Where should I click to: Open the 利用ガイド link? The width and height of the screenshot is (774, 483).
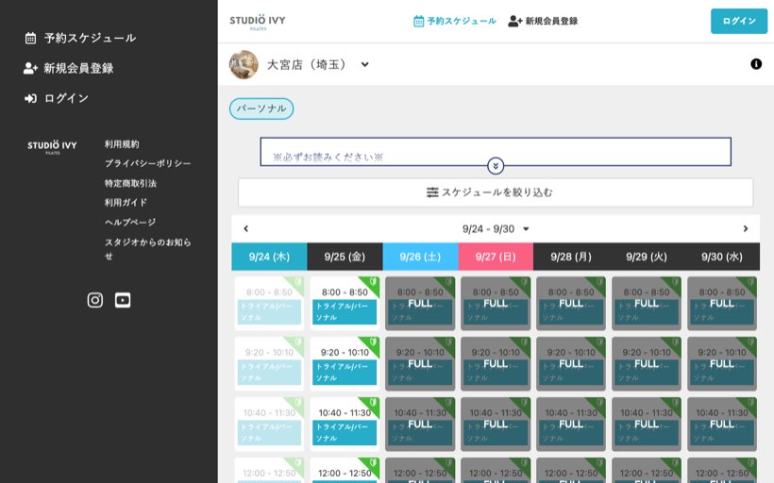click(126, 202)
